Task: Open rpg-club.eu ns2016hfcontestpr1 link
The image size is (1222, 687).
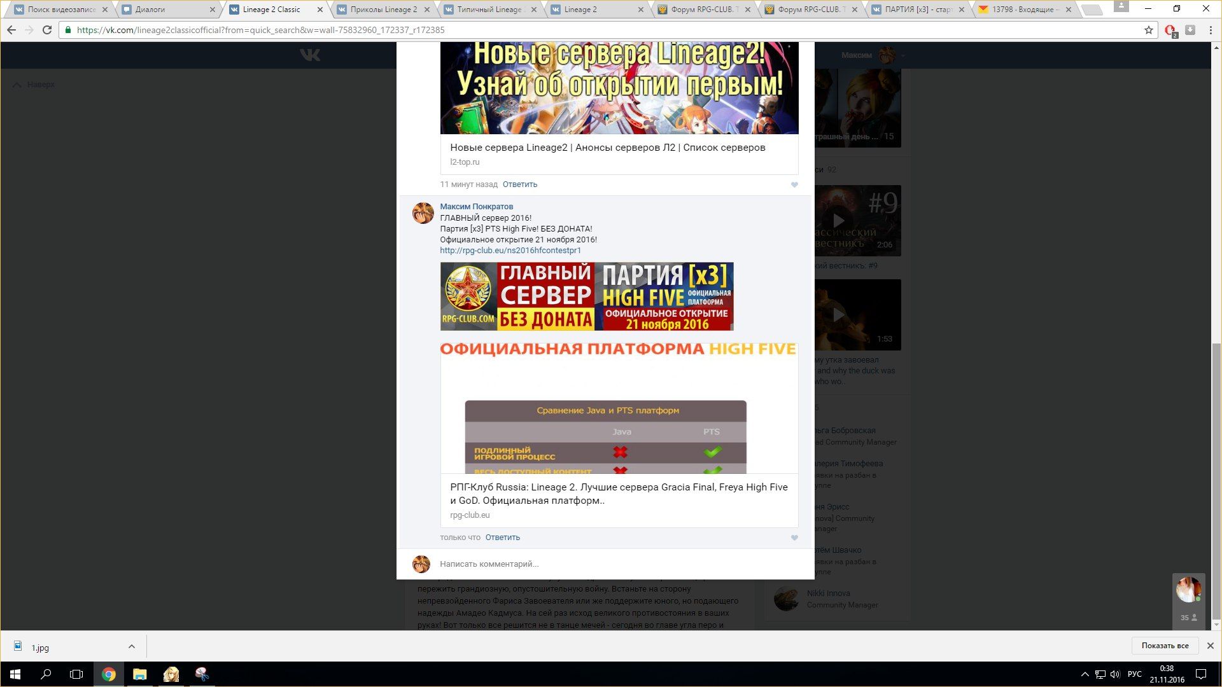Action: (x=510, y=251)
